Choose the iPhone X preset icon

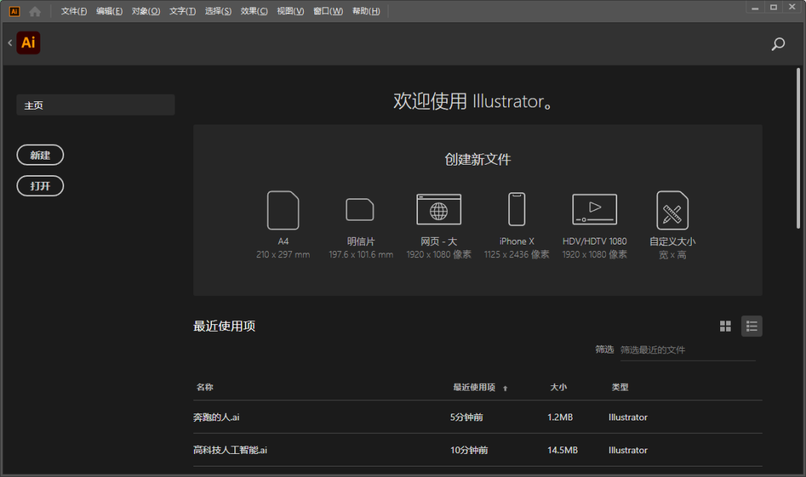coord(516,209)
